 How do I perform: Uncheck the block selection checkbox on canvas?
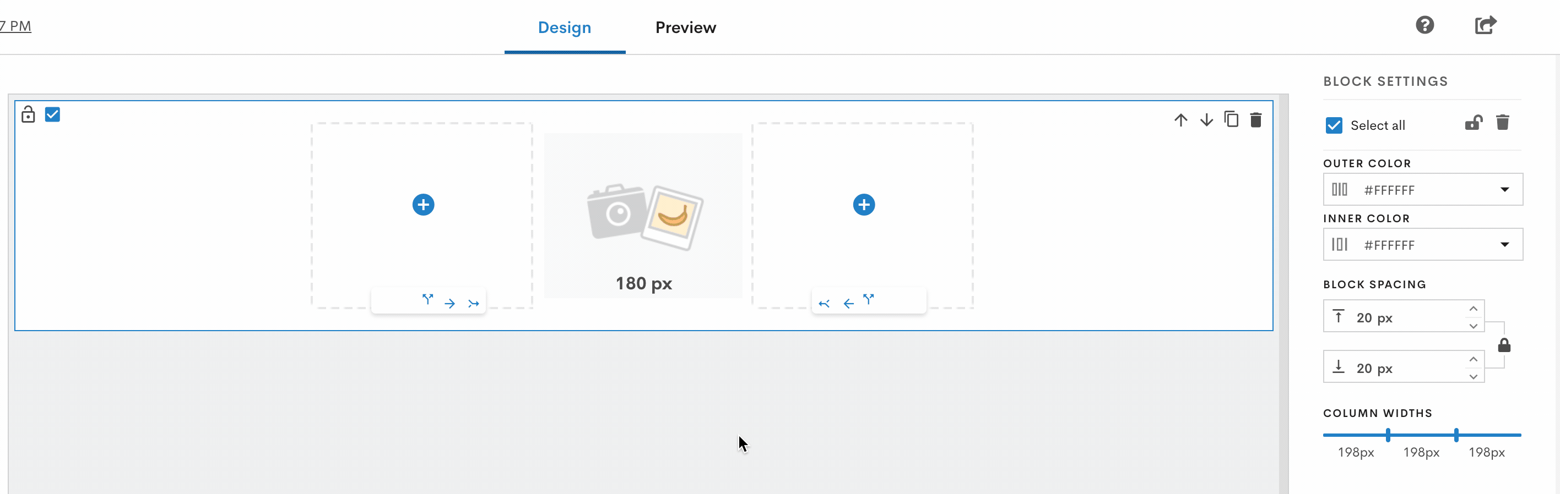(53, 114)
